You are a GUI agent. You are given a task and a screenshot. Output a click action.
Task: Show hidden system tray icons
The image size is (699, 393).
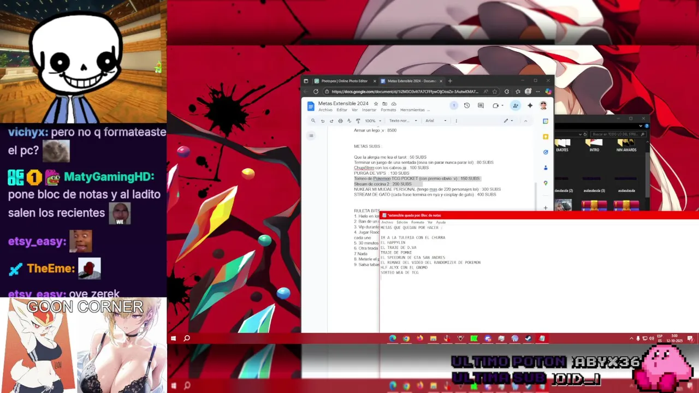tap(631, 338)
